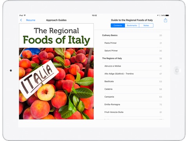
Task: Go to Alto Adige (Südtirol) - Trentino
Action: pyautogui.click(x=133, y=74)
